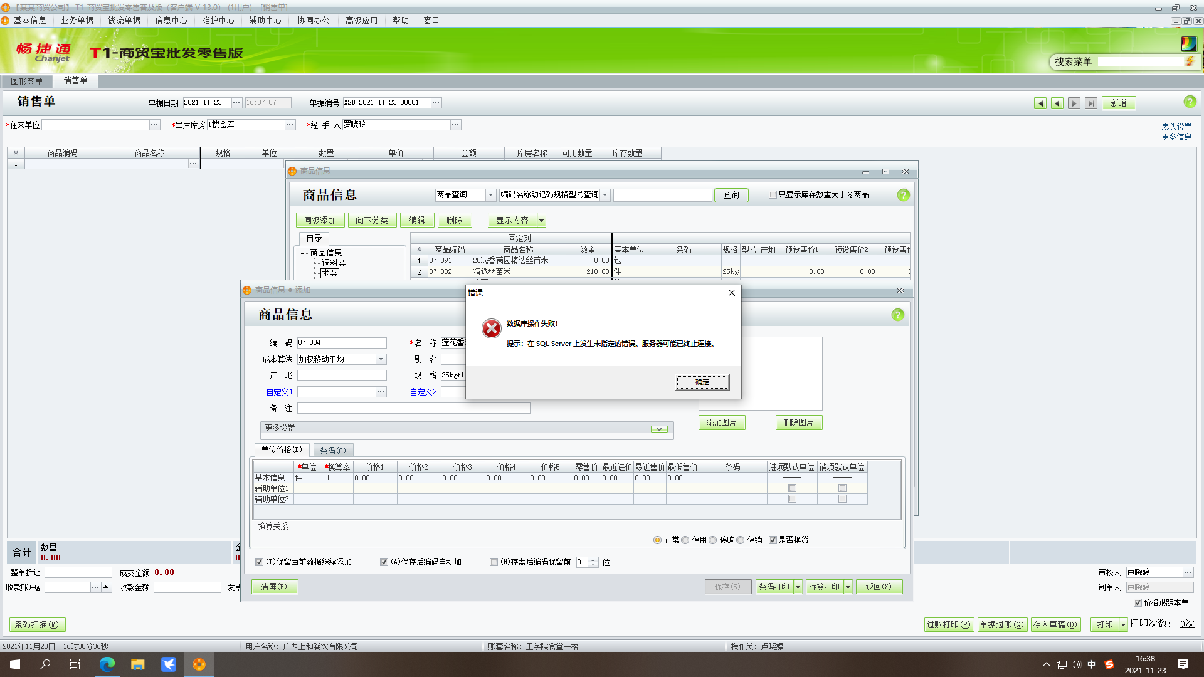Screen dimensions: 1204x677
Task: Open Windows Start menu
Action: tap(15, 664)
